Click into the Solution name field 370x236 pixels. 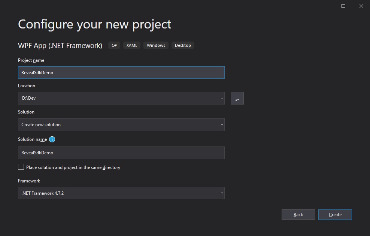(121, 153)
